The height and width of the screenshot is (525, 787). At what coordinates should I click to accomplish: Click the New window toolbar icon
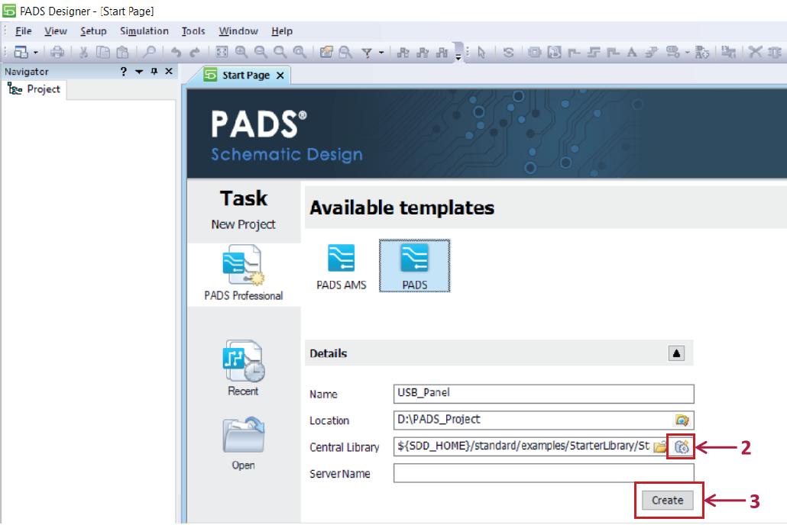point(21,52)
